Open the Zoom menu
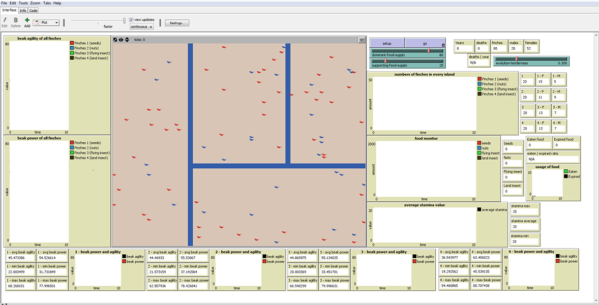 point(35,3)
